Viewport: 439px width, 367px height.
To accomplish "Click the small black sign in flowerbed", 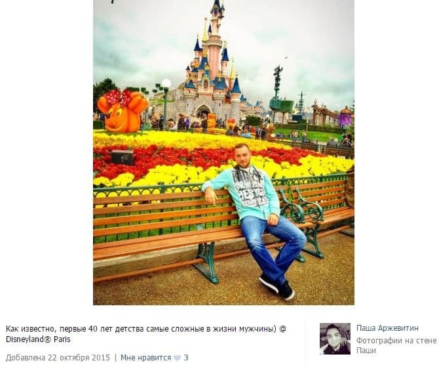I will (x=123, y=158).
